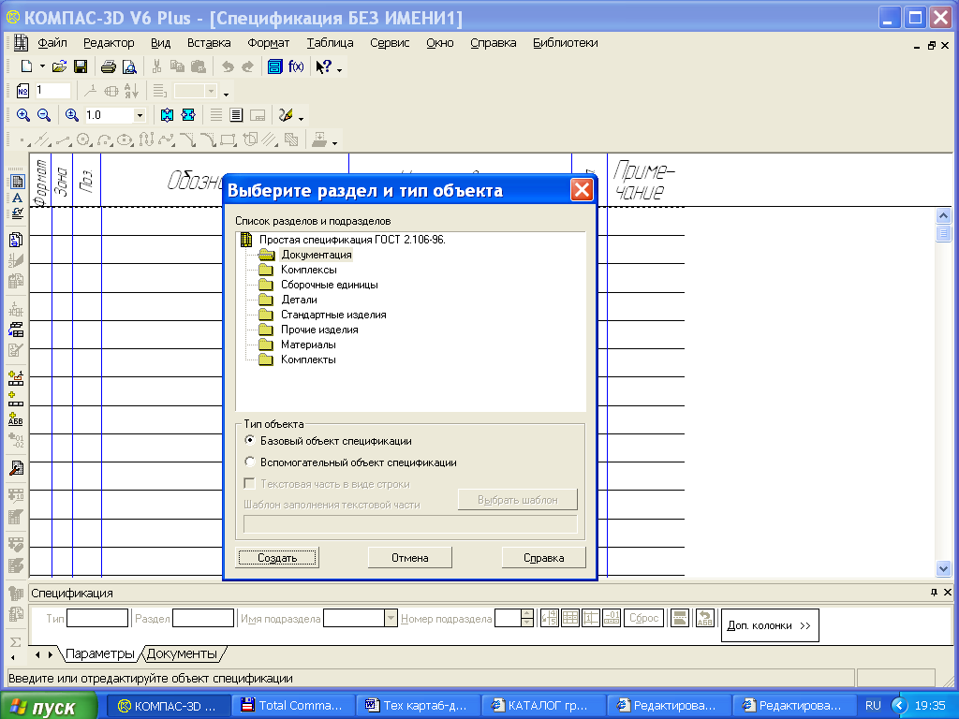Close the Выберите раздел dialog
The height and width of the screenshot is (719, 959).
click(x=582, y=190)
